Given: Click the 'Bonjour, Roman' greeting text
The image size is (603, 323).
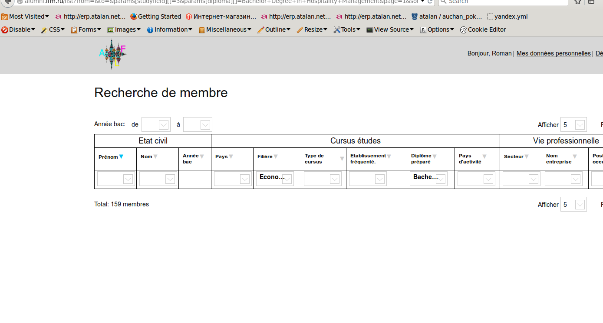Looking at the screenshot, I should (x=489, y=53).
